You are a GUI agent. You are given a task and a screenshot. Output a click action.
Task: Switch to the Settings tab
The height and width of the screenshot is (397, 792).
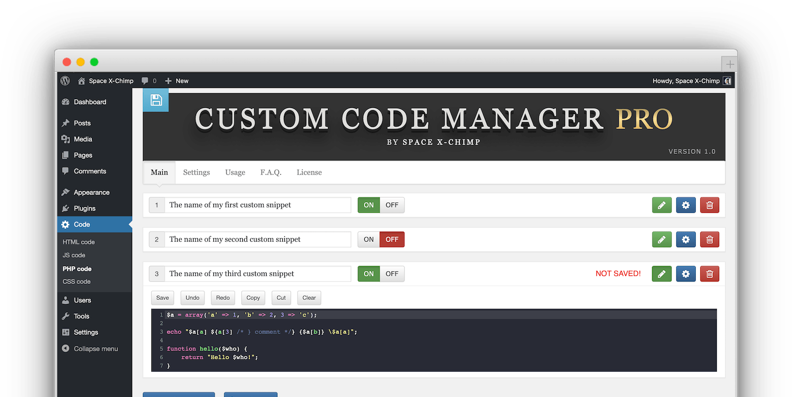pyautogui.click(x=197, y=172)
